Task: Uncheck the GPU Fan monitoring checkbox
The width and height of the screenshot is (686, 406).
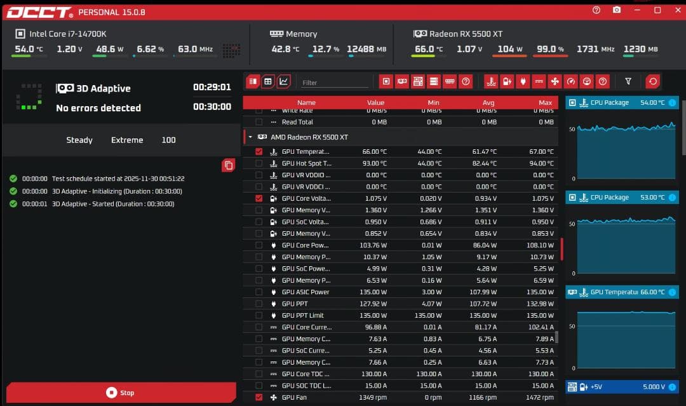Action: [257, 397]
